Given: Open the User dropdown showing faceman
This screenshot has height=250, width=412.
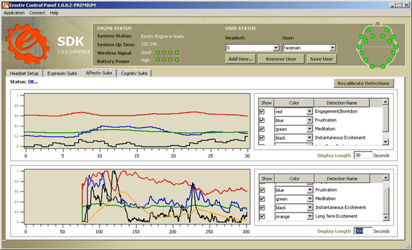Looking at the screenshot, I should pyautogui.click(x=333, y=48).
